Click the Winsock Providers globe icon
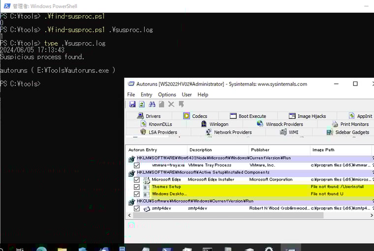 [x=260, y=124]
